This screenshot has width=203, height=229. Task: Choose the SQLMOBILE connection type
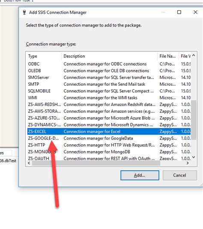click(x=109, y=91)
